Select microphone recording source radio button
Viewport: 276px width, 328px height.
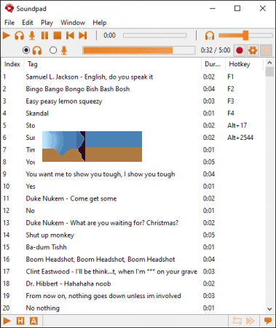pyautogui.click(x=53, y=50)
